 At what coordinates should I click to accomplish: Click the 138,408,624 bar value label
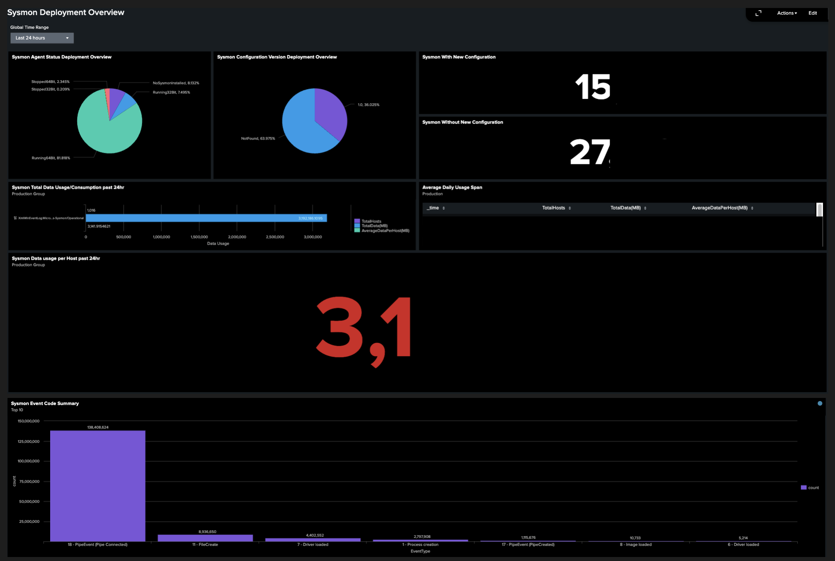point(98,427)
